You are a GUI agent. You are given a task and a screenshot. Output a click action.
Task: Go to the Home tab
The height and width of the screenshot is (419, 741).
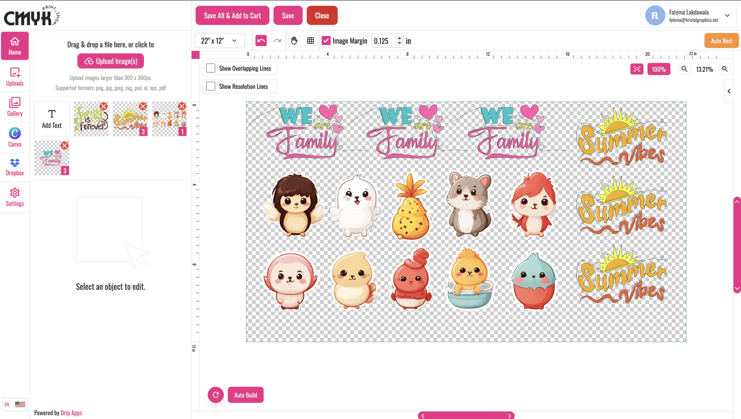point(15,46)
